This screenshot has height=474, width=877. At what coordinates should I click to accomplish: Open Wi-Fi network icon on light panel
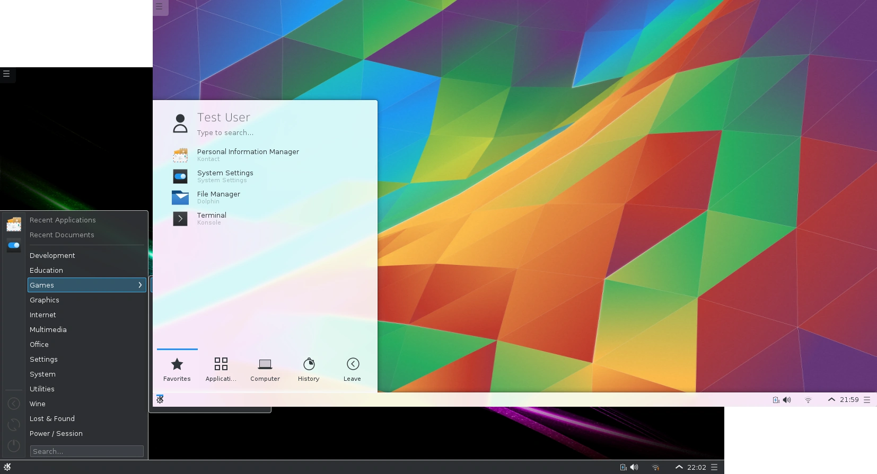pos(808,400)
